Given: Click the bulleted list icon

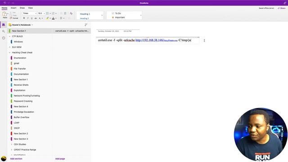Looking at the screenshot, I should point(47,13).
